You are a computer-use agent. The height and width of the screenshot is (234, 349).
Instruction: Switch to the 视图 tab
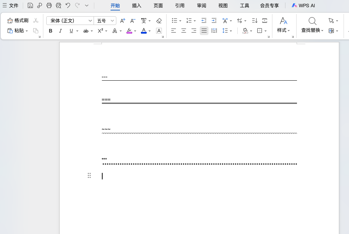[x=223, y=5]
